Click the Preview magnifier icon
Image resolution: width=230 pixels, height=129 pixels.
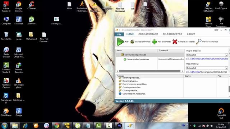199,42
